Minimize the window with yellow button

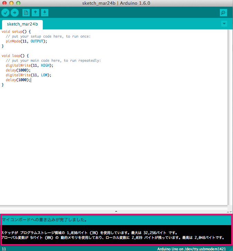pos(11,3)
